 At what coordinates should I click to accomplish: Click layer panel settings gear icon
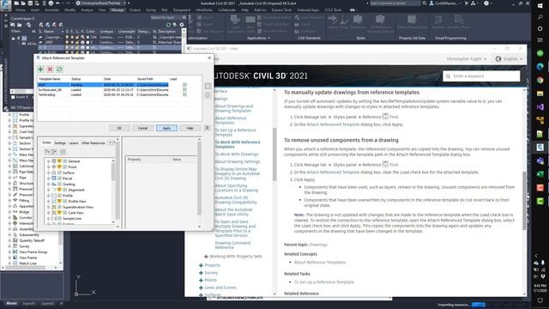181,25
